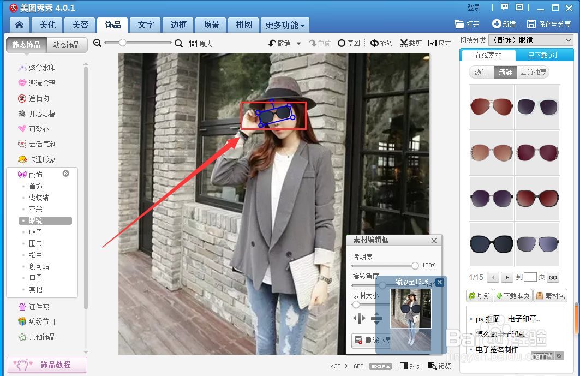Switch to the 文字 tab

click(145, 25)
